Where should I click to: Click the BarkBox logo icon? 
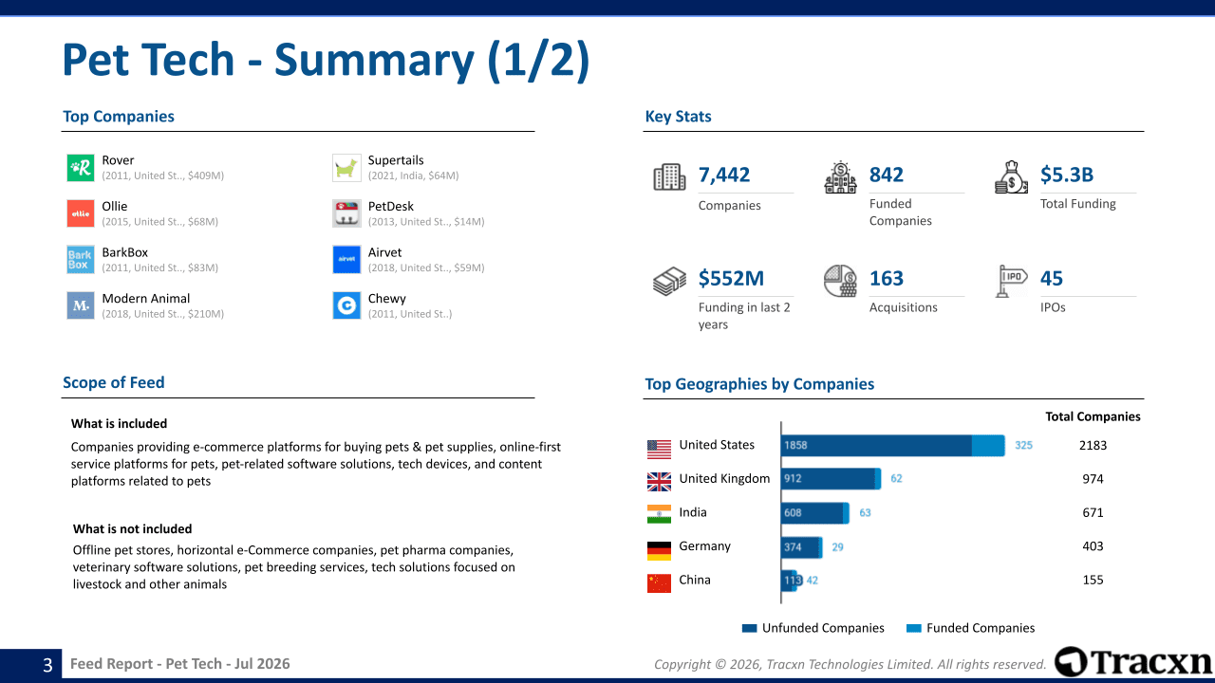pyautogui.click(x=81, y=260)
